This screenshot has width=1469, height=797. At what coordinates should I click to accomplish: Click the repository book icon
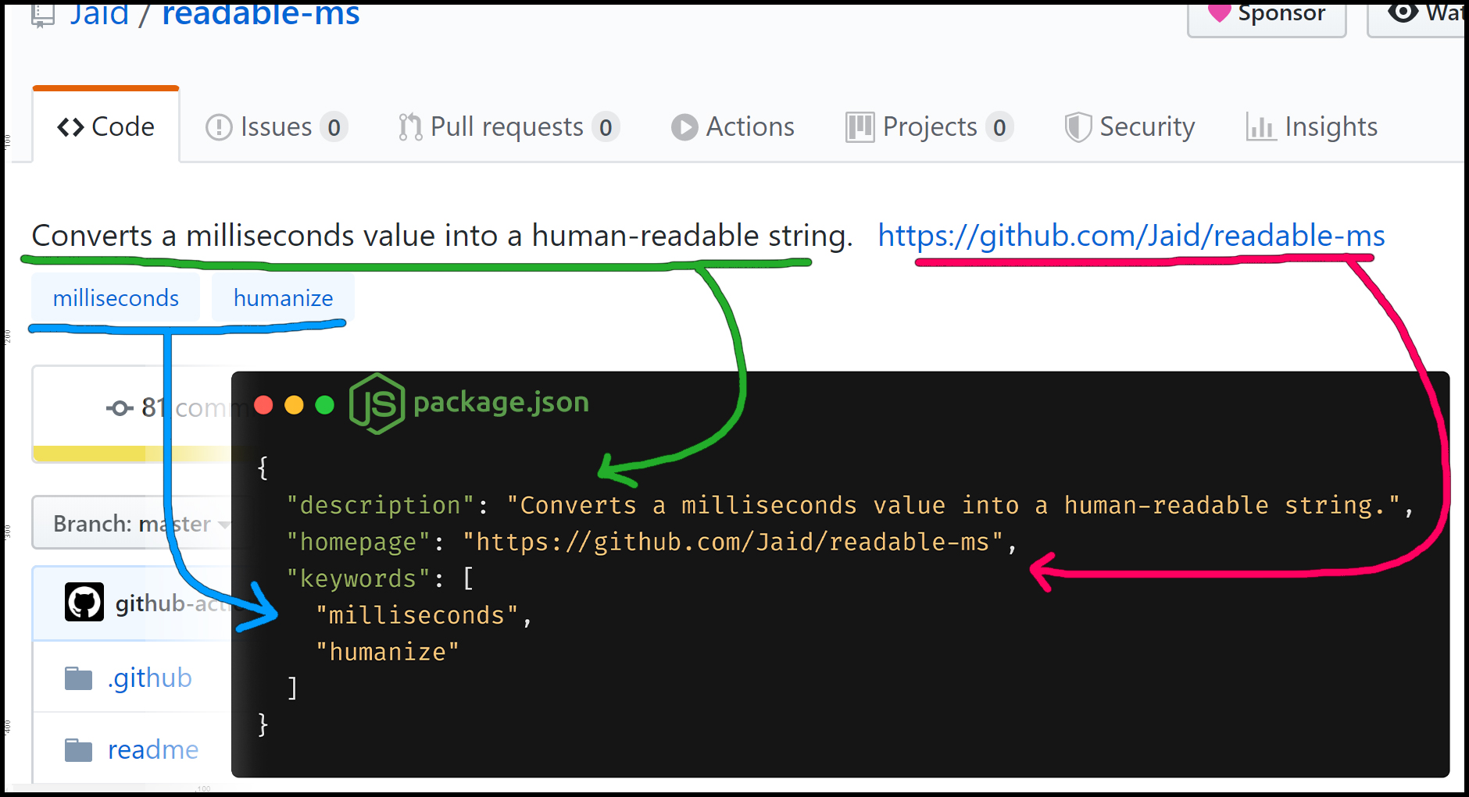point(42,14)
